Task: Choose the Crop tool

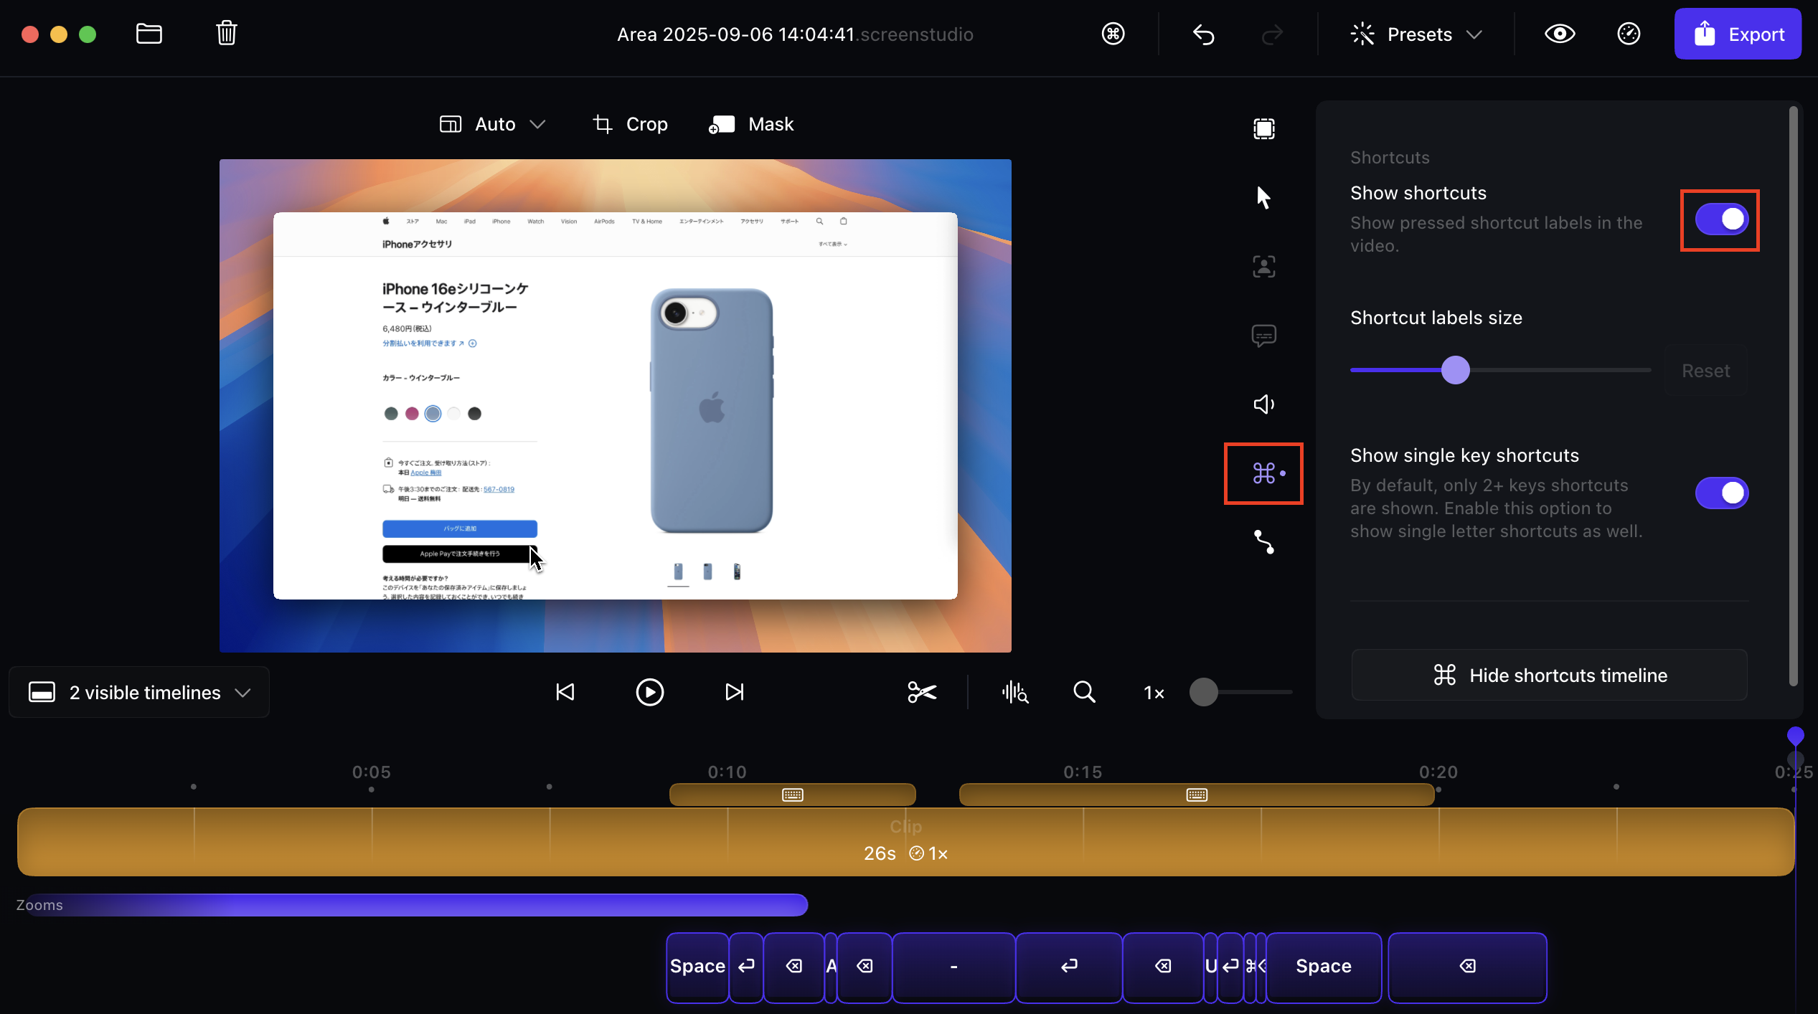Action: point(630,124)
